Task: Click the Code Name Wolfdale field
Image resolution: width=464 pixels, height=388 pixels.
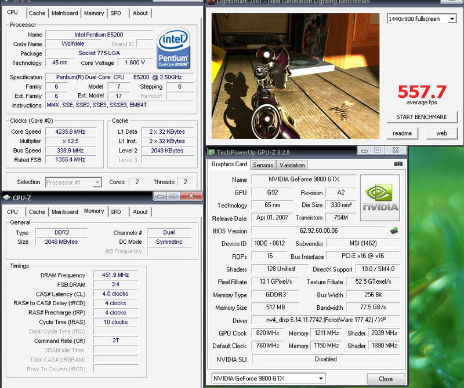Action: tap(73, 44)
